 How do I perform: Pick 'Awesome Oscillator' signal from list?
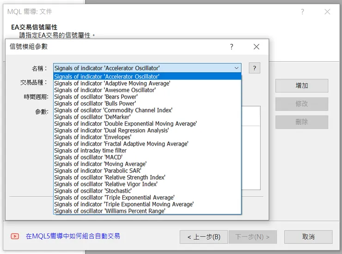pyautogui.click(x=147, y=90)
